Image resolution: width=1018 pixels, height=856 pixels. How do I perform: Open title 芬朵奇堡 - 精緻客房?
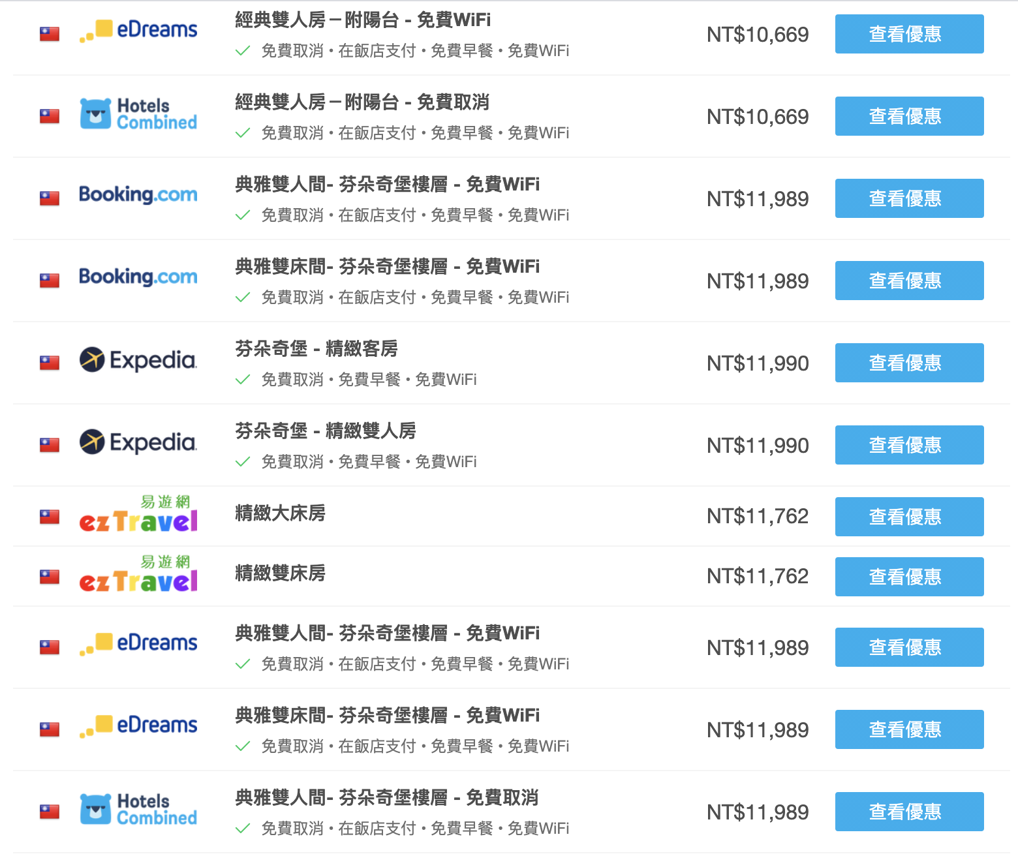316,349
